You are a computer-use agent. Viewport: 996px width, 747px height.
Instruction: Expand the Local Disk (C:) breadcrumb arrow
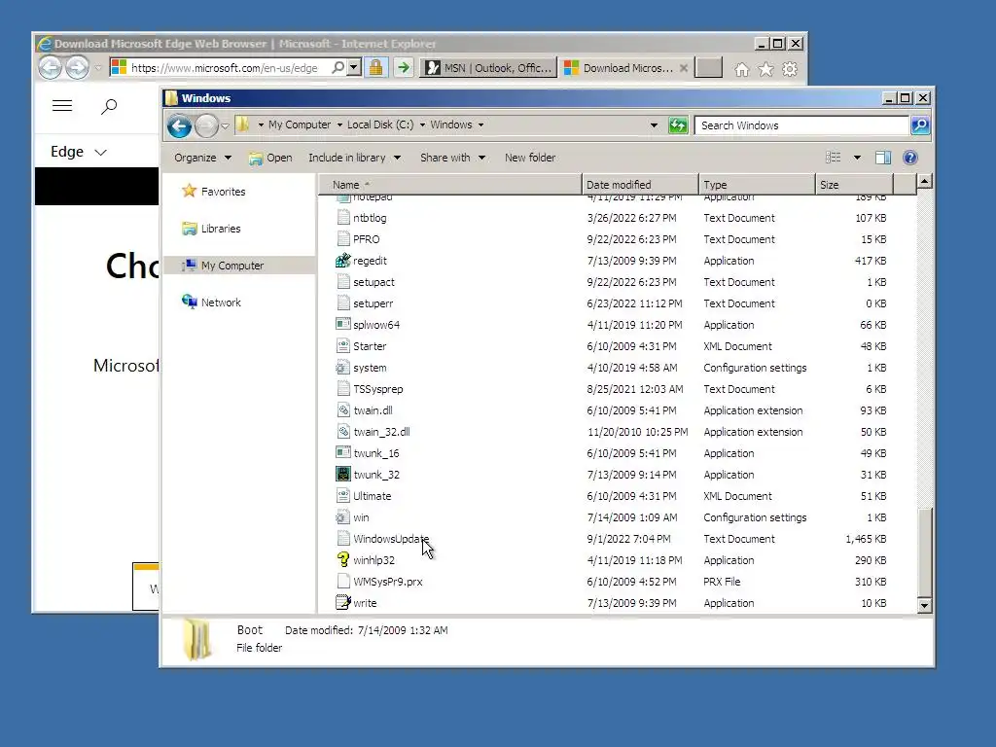(x=422, y=125)
